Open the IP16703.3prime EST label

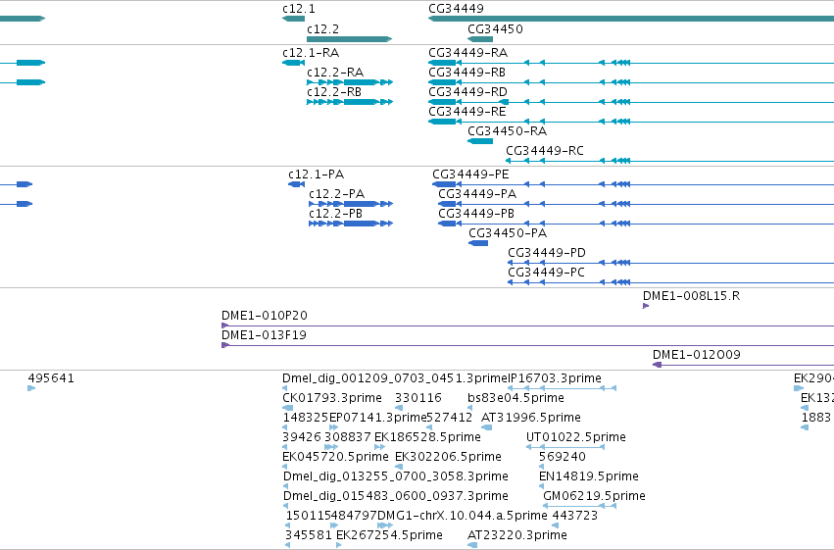coord(556,378)
